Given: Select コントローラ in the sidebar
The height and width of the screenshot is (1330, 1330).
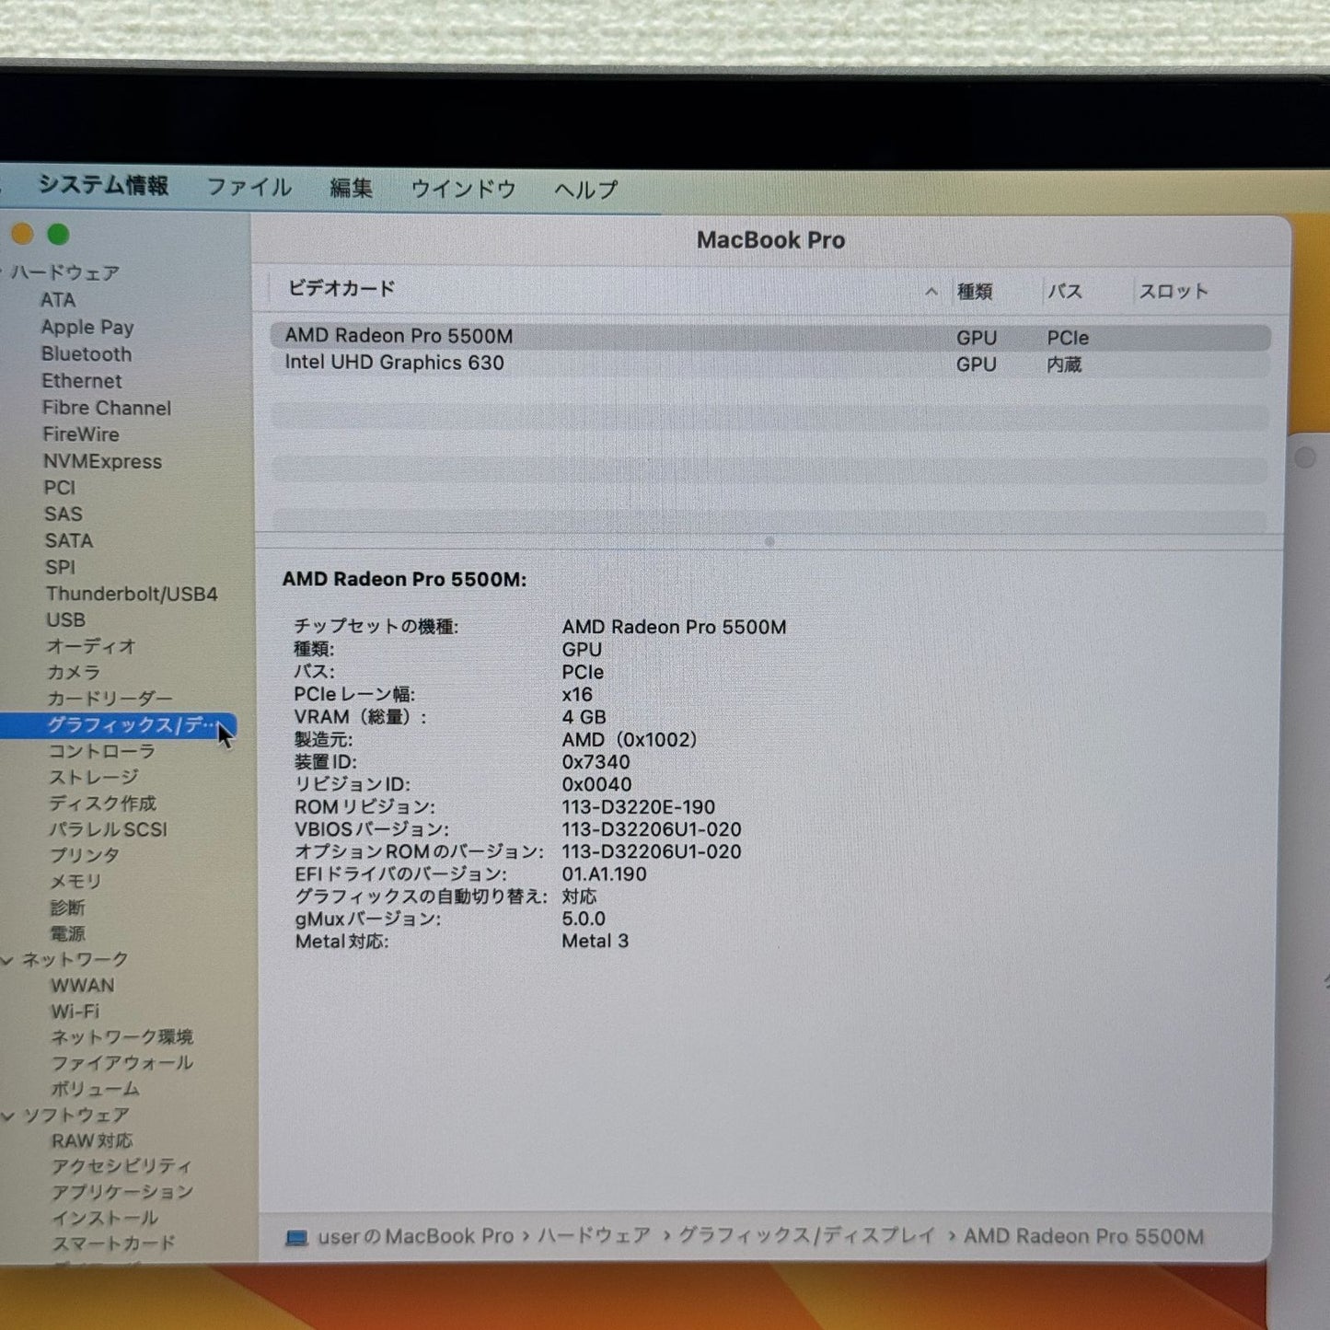Looking at the screenshot, I should click(101, 752).
